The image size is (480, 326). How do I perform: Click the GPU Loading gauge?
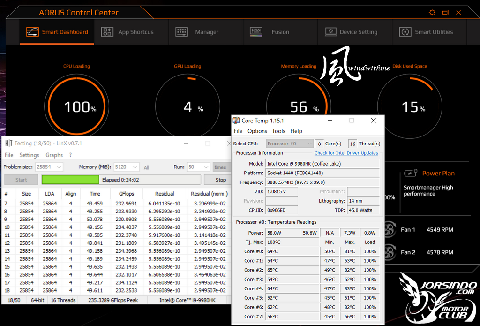click(x=187, y=106)
